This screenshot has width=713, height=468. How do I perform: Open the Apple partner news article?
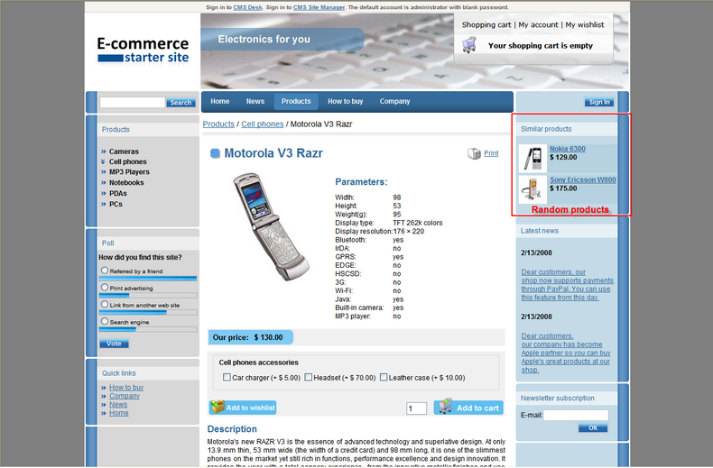click(566, 353)
